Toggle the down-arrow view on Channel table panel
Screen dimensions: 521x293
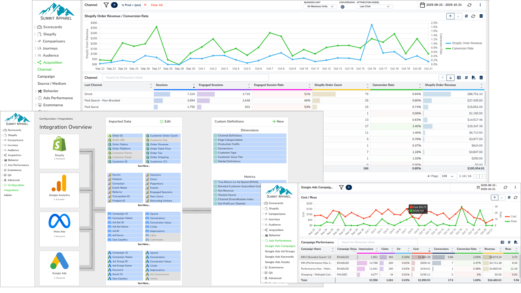[450, 78]
